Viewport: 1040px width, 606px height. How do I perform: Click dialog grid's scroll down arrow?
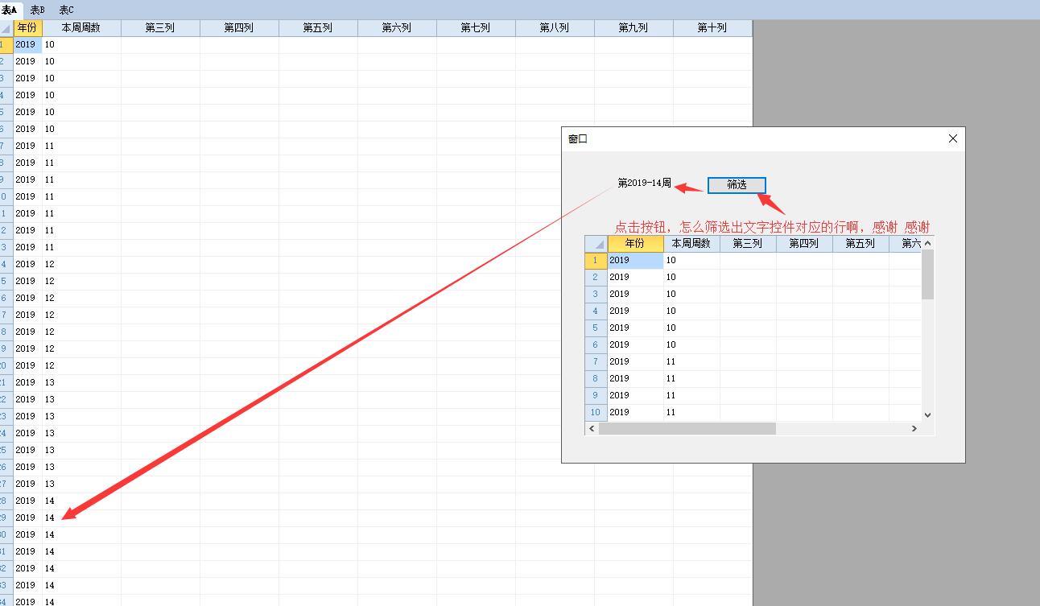click(927, 414)
